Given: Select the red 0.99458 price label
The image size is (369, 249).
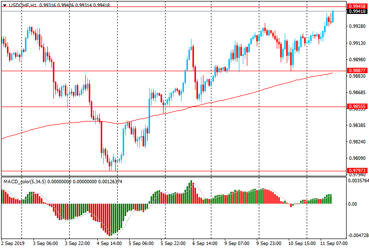Looking at the screenshot, I should (x=358, y=5).
